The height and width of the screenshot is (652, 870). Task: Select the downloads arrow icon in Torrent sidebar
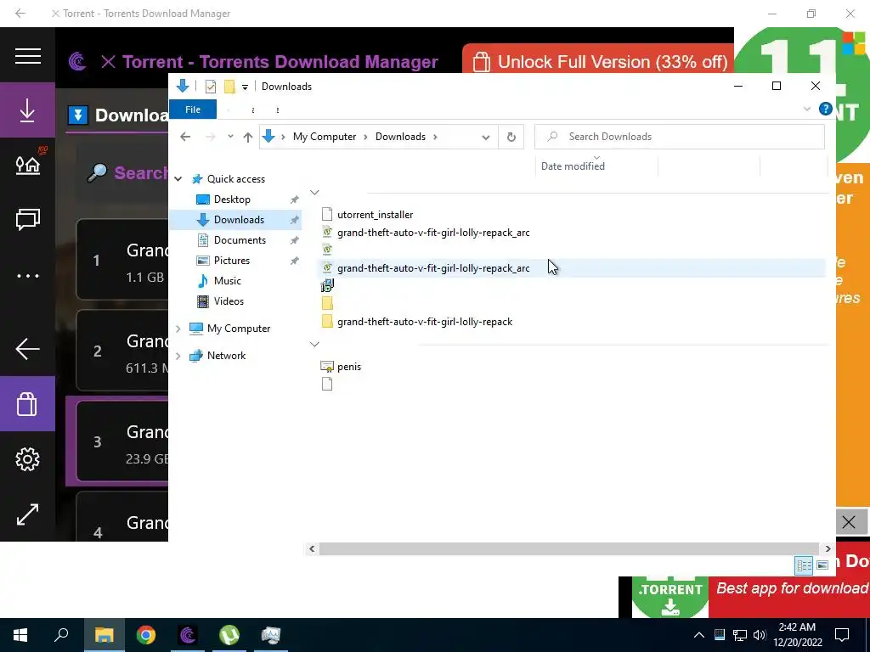tap(27, 110)
